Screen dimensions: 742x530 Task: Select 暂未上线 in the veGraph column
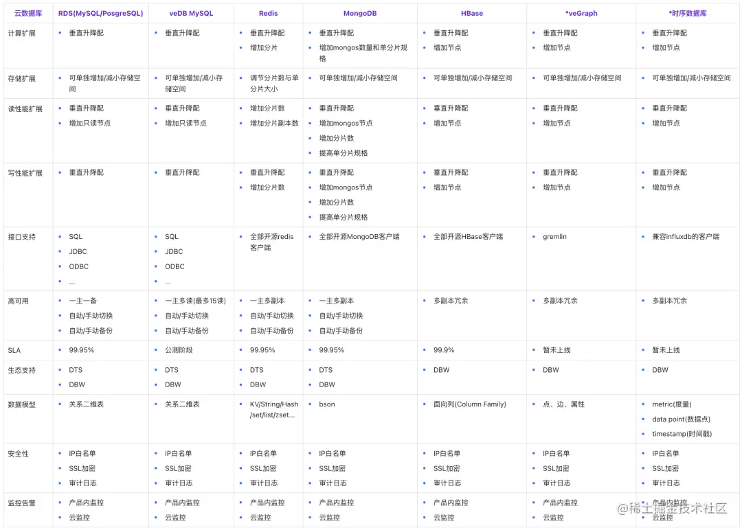click(556, 350)
